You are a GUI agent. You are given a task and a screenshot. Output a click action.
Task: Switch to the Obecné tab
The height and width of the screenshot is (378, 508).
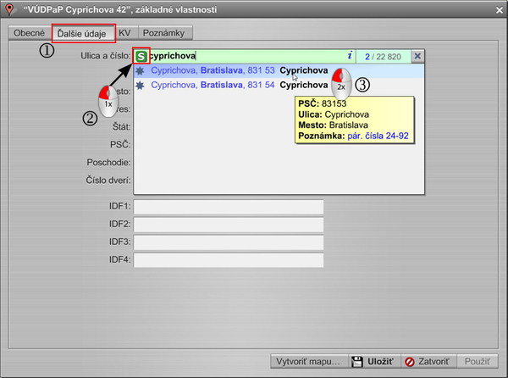[28, 33]
